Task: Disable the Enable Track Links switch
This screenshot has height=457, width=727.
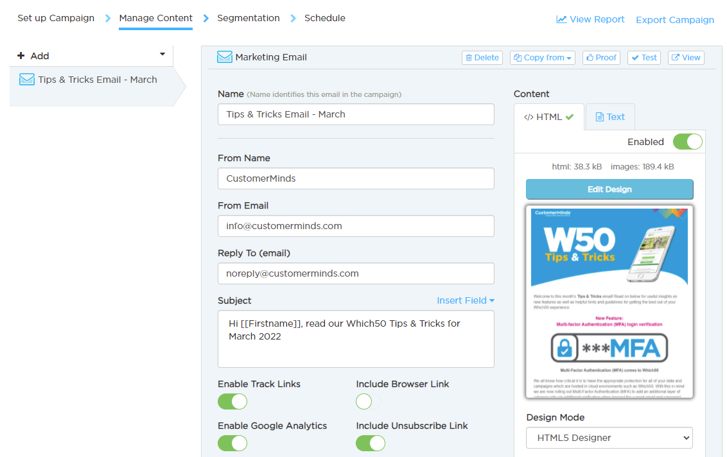Action: (x=232, y=401)
